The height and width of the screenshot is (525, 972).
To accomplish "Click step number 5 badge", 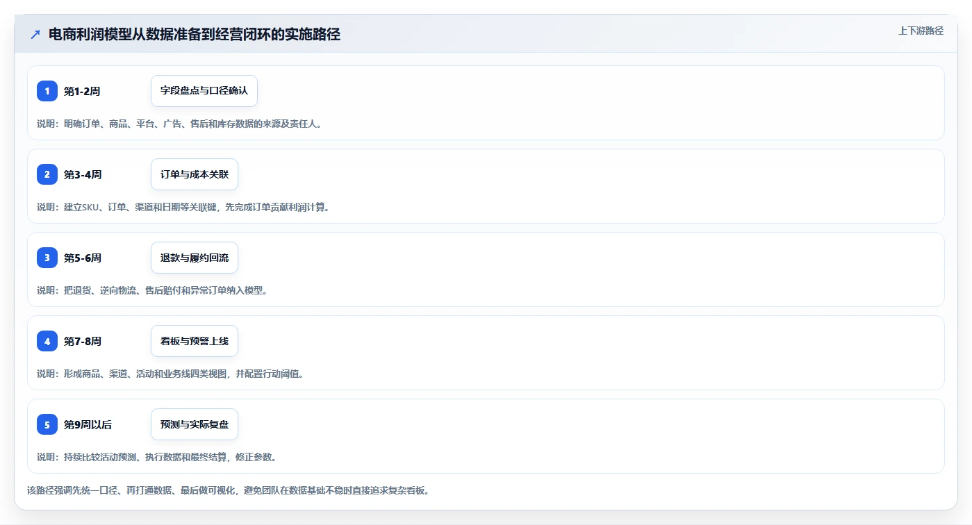I will [x=47, y=424].
